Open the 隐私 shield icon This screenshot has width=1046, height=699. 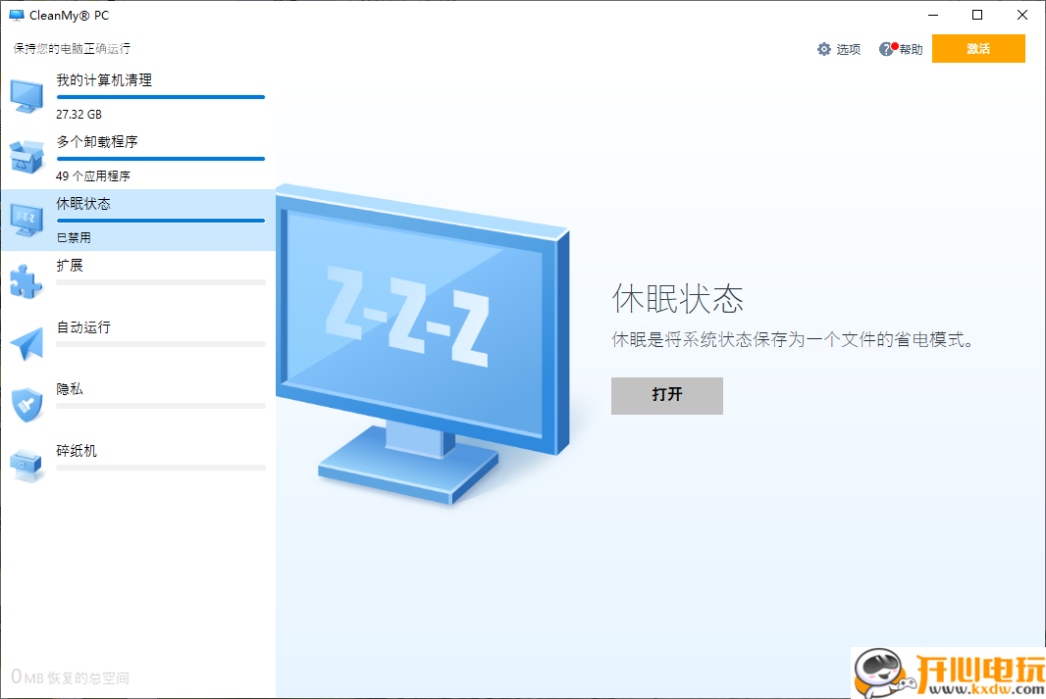tap(26, 404)
